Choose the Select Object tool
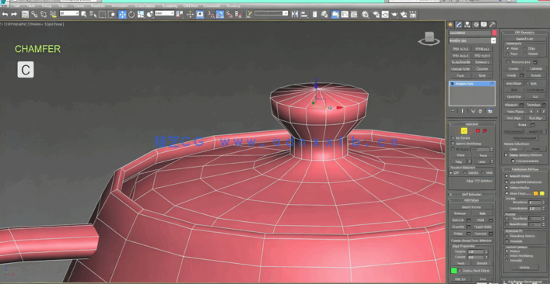This screenshot has height=284, width=550. (x=84, y=14)
